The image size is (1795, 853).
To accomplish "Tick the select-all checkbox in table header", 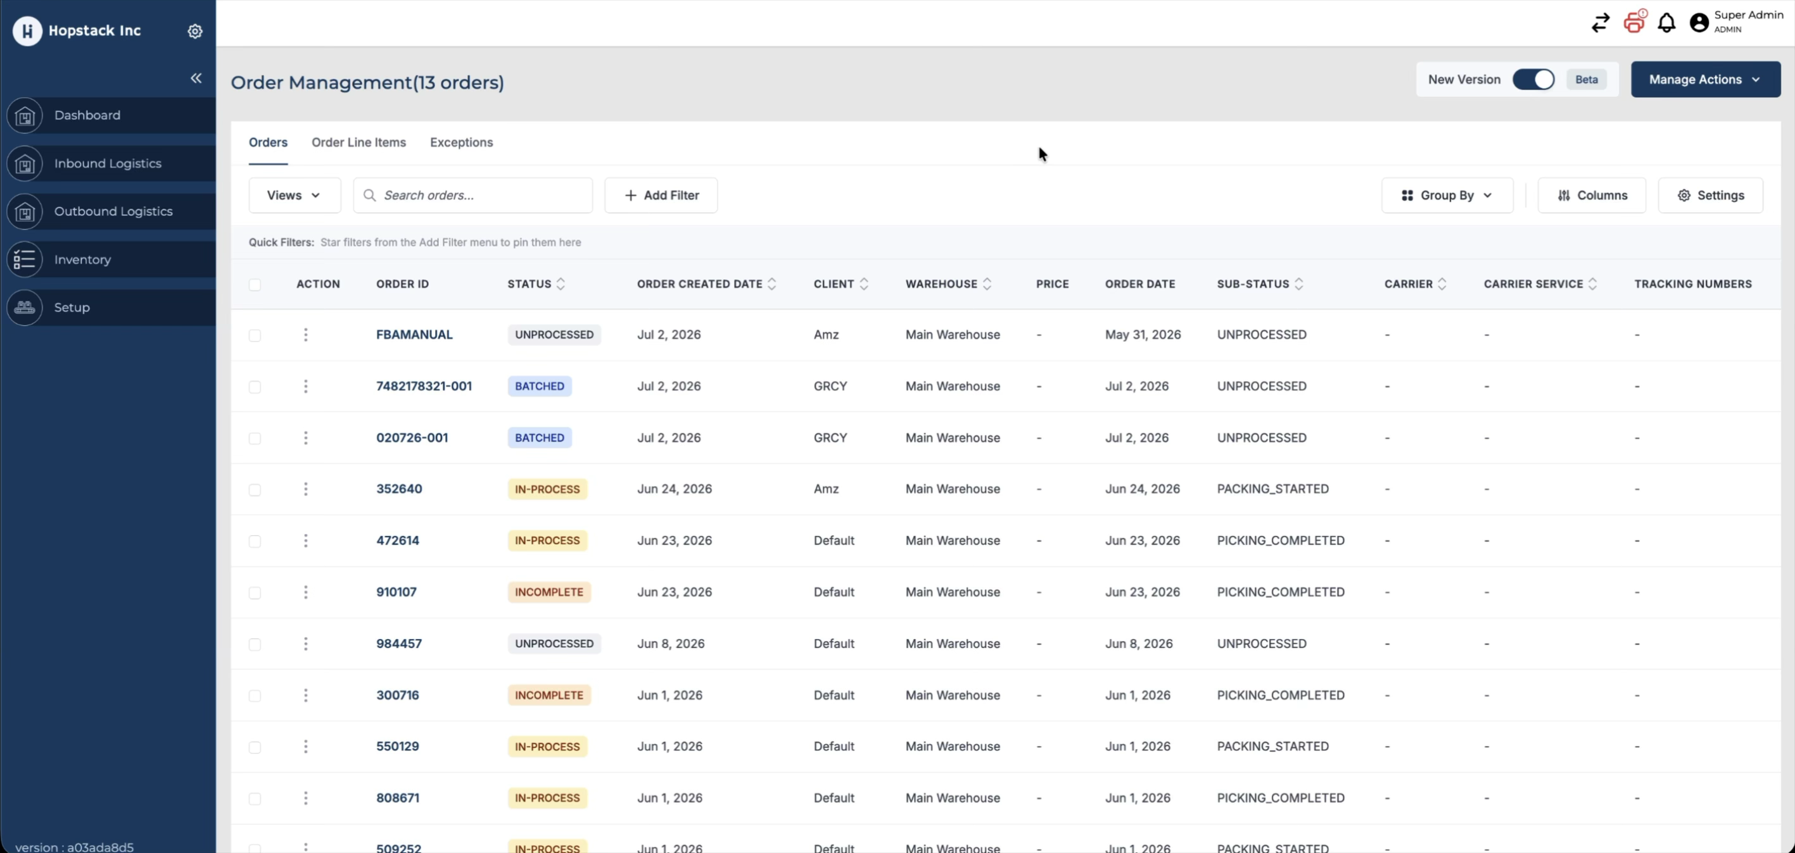I will coord(255,285).
